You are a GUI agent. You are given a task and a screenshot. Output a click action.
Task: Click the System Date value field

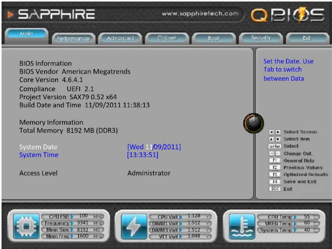(154, 147)
